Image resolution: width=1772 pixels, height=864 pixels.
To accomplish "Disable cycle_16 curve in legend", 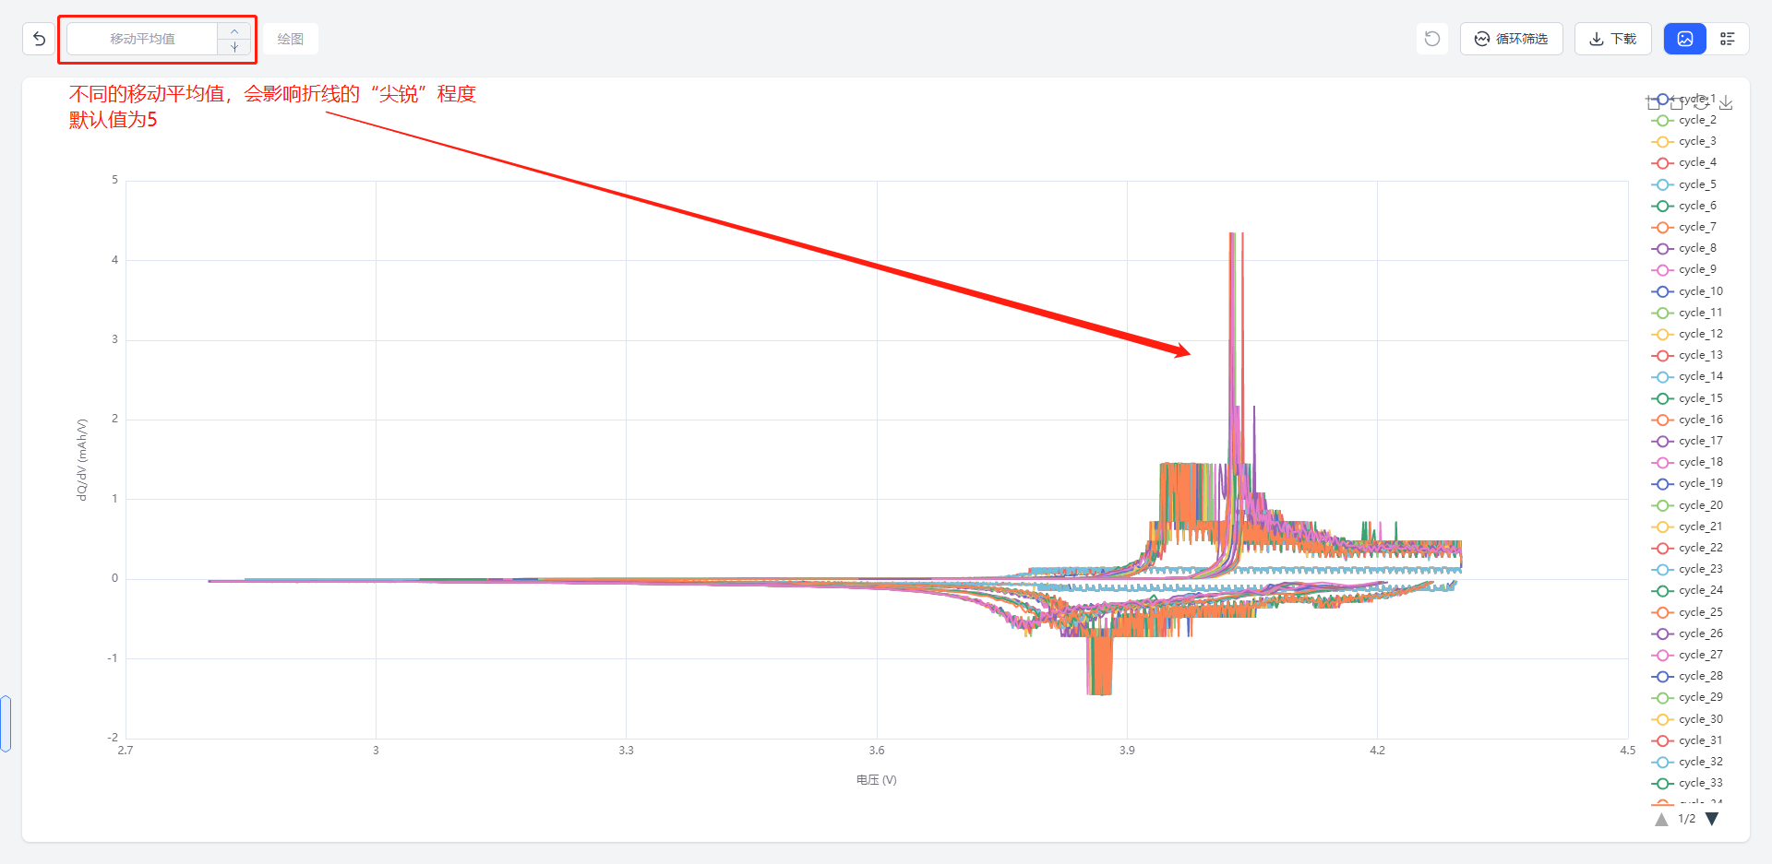I will point(1687,420).
